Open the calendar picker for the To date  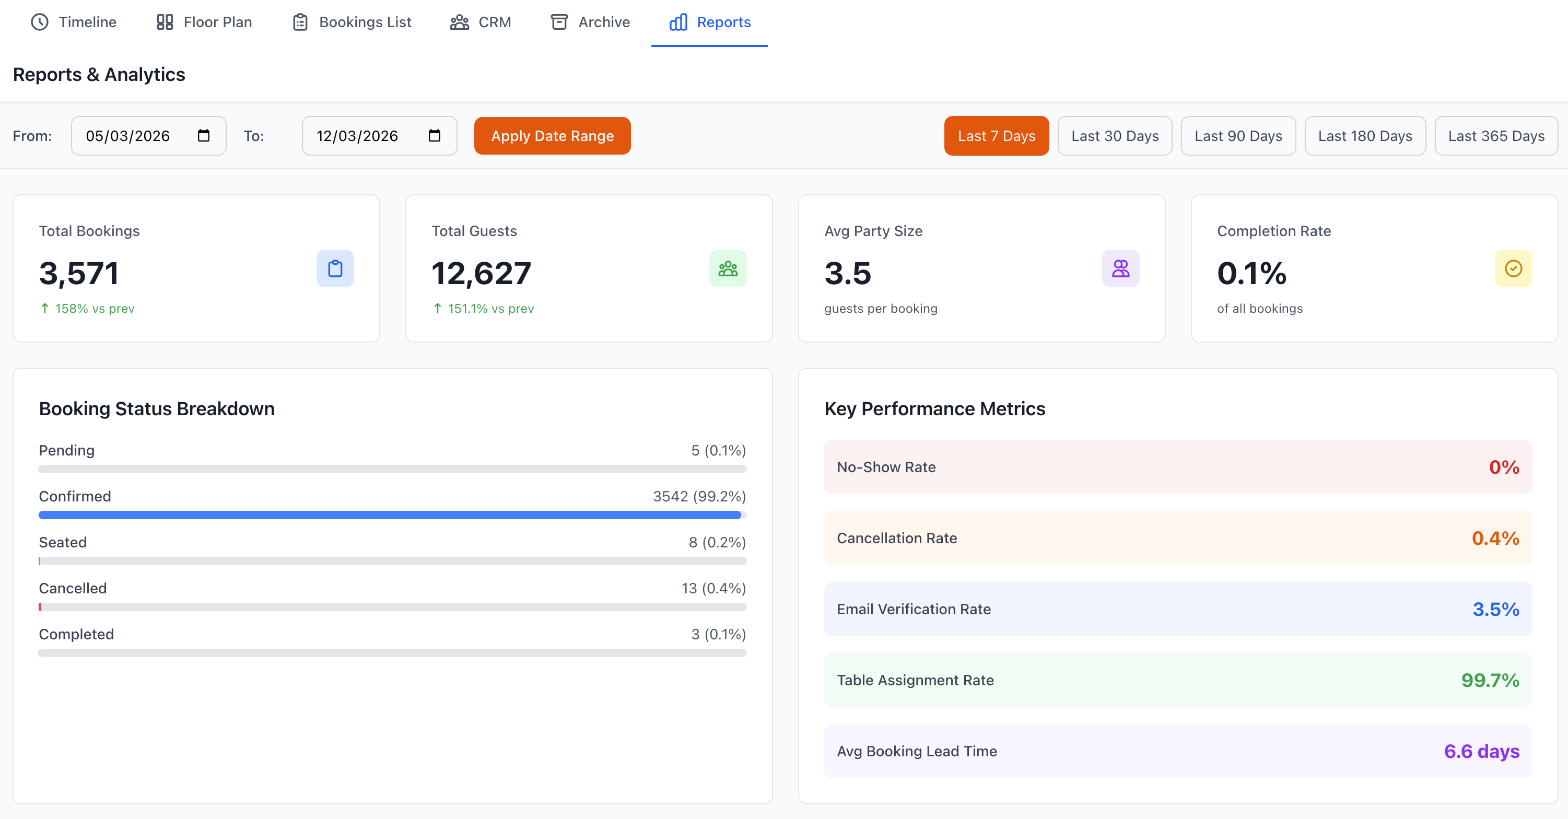click(434, 136)
